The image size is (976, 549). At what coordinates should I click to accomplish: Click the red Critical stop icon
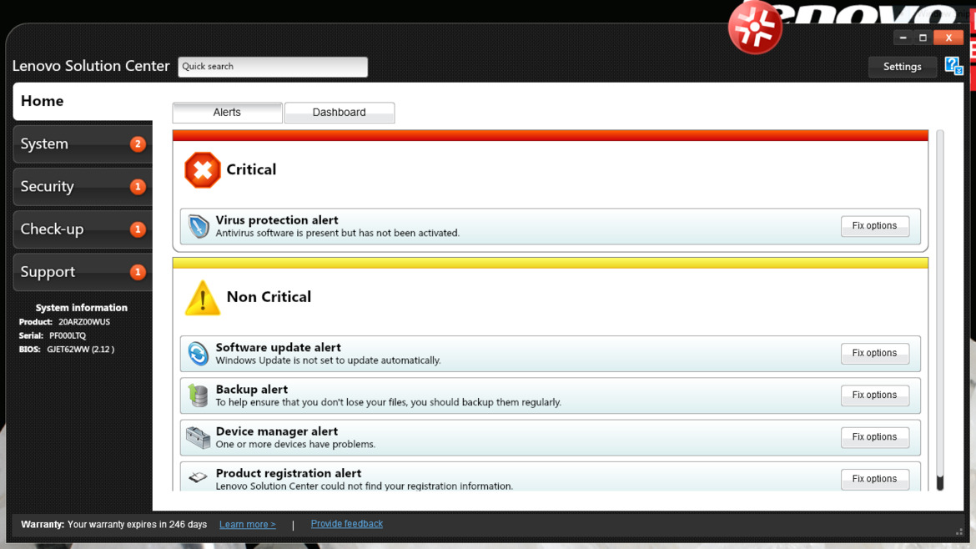(x=203, y=170)
